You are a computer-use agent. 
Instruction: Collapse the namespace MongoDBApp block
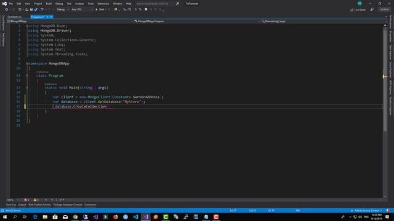27,64
